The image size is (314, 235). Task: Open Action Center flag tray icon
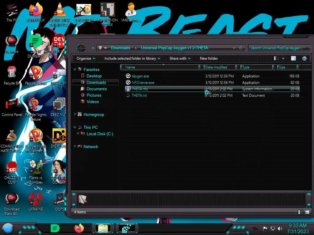coord(265,228)
